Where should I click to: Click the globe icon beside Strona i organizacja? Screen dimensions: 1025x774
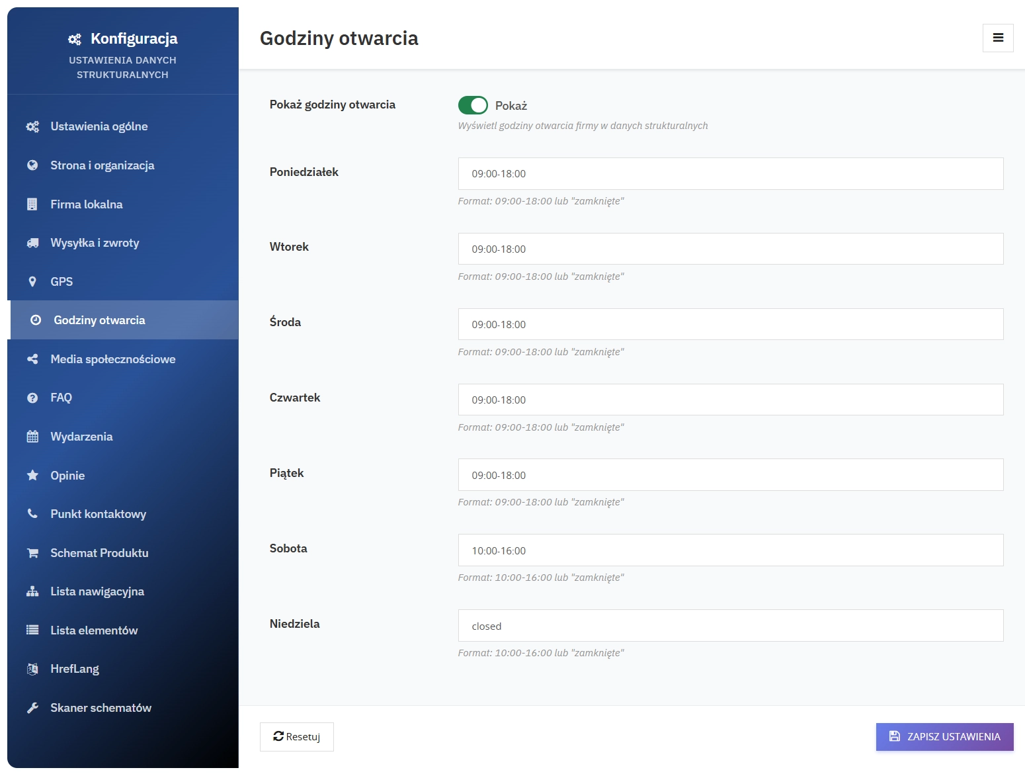click(32, 165)
